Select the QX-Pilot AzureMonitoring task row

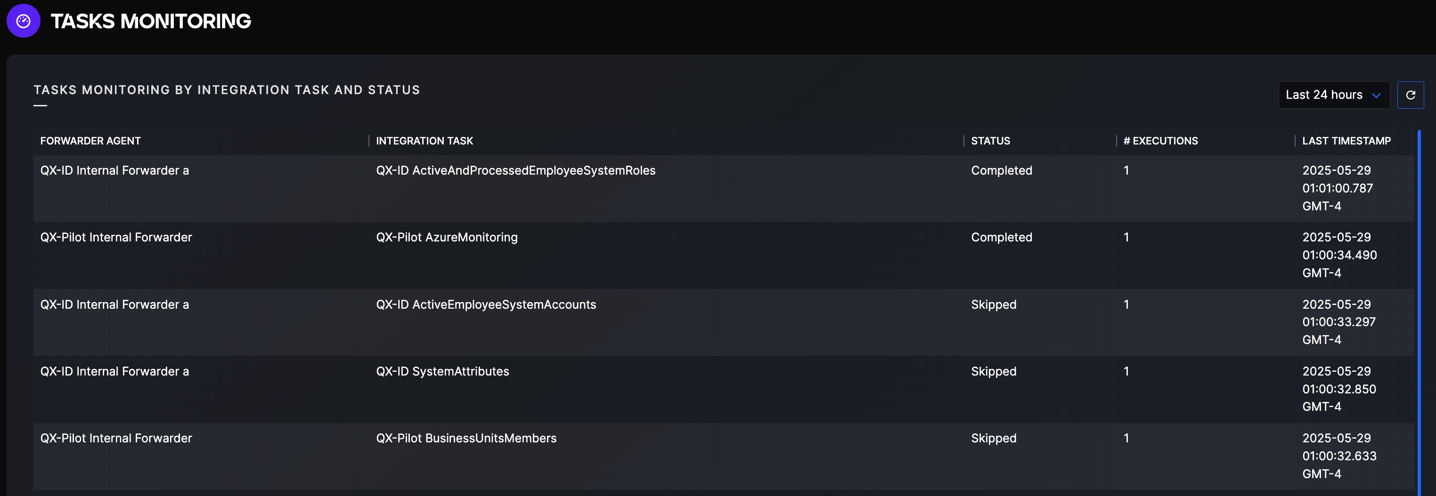pos(447,238)
